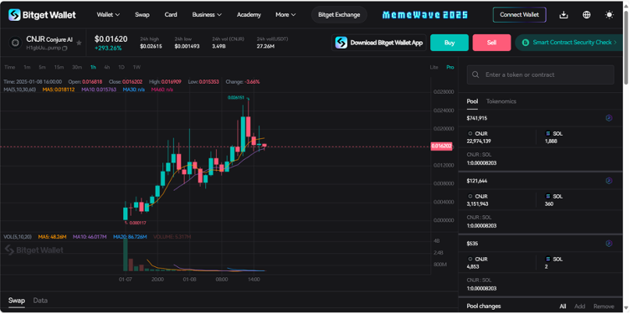
Task: Click the Smart Contract Security shield icon
Action: coord(525,43)
